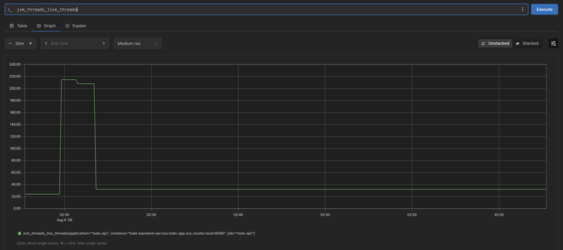Click the Aug 4 '26 date label

tap(65, 219)
